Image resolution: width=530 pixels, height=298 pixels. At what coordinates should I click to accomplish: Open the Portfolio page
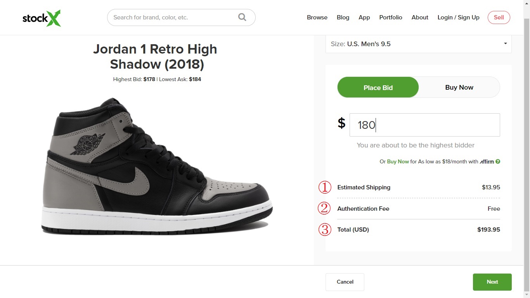point(391,17)
